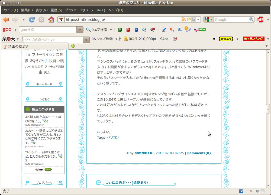Click the Google search magnifier icon
271x195 pixels.
coord(251,19)
